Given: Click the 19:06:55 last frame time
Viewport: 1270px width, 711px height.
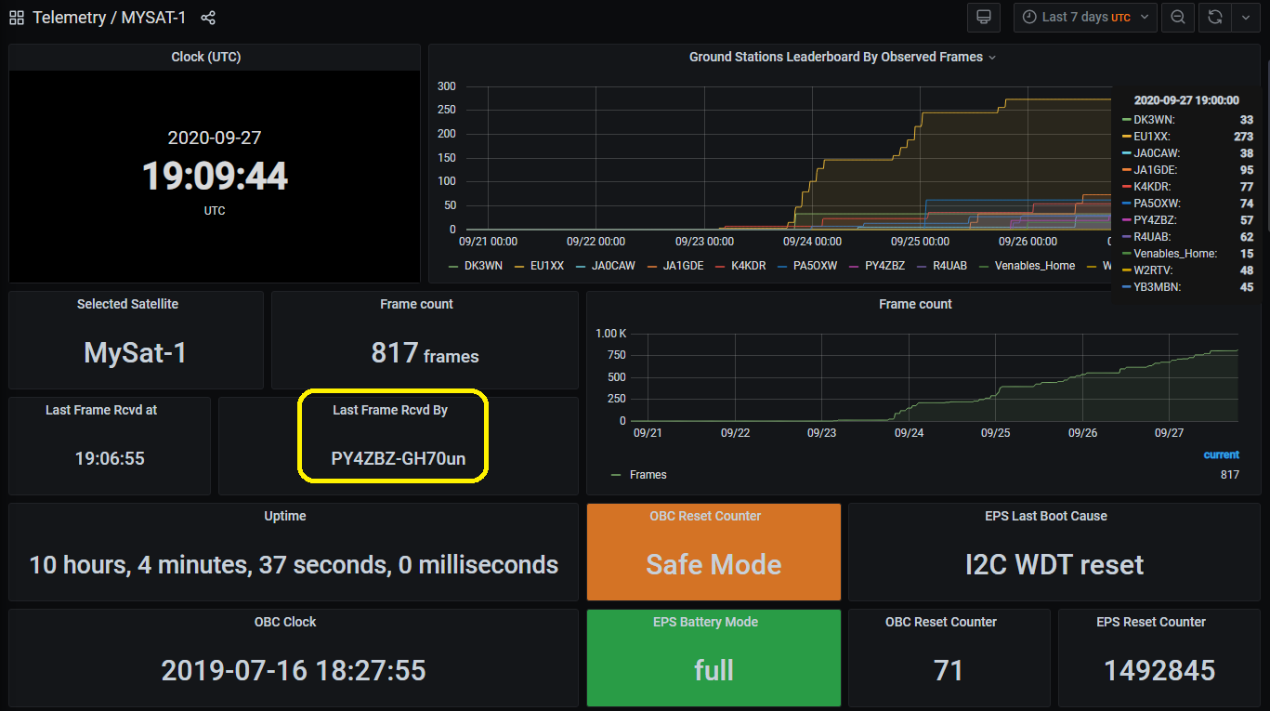Looking at the screenshot, I should (x=110, y=458).
